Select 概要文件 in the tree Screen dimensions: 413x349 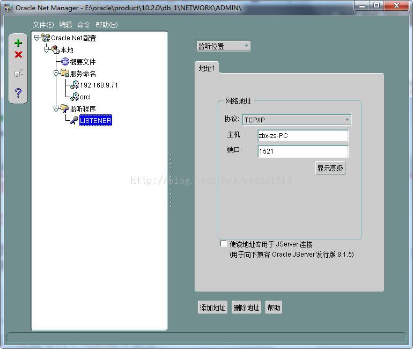pos(83,62)
